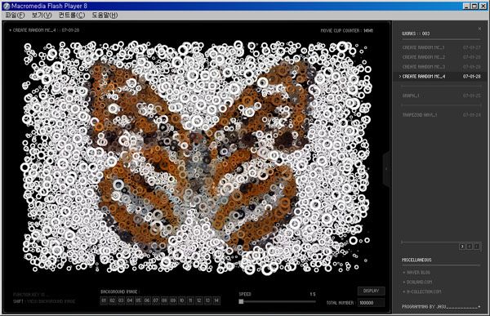Click the butterfly ring artwork canvas
The width and height of the screenshot is (490, 316).
(197, 158)
